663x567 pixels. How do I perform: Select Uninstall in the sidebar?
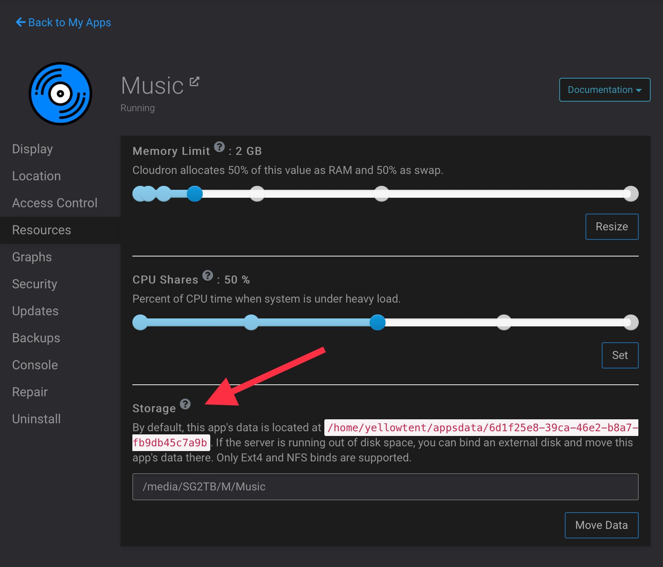(37, 419)
